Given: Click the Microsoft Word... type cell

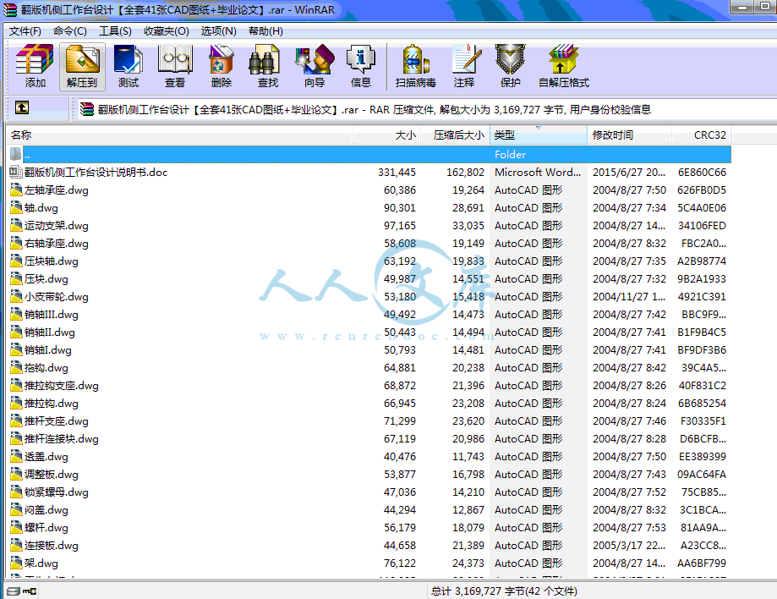Looking at the screenshot, I should [x=538, y=172].
